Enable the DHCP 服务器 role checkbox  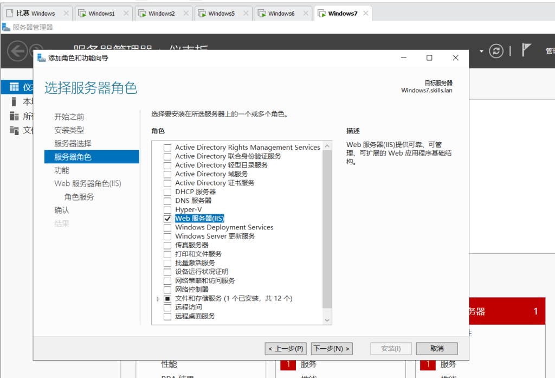coord(167,192)
